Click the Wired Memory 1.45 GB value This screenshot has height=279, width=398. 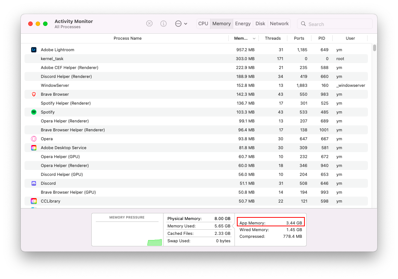pos(294,230)
